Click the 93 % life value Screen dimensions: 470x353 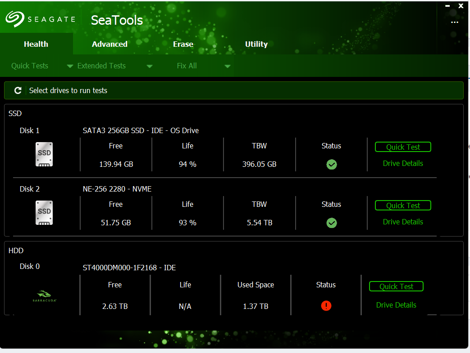[187, 223]
